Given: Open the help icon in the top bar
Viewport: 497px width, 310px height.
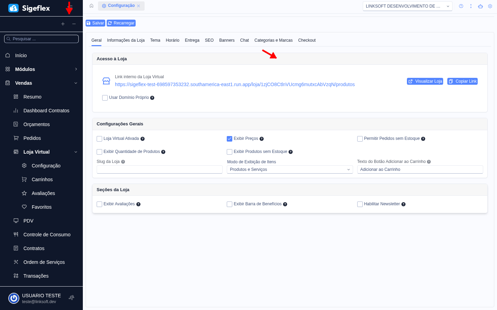Looking at the screenshot, I should pyautogui.click(x=461, y=6).
